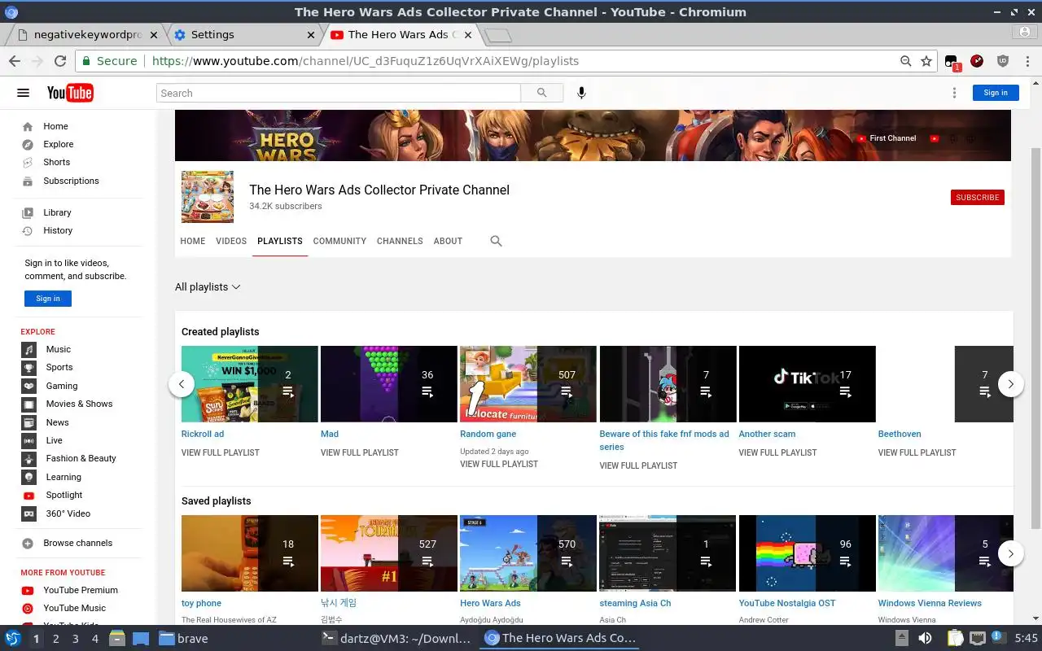This screenshot has width=1042, height=651.
Task: Click the page vertical scrollbar
Action: pos(1035,338)
